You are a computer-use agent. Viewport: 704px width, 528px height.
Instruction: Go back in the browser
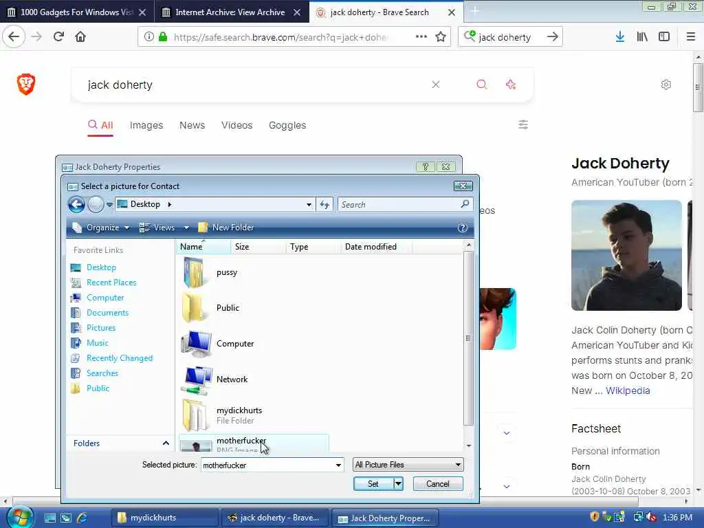click(14, 36)
